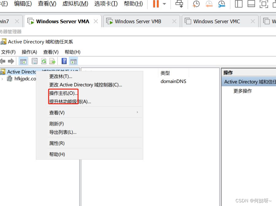
Task: Click the refresh icon in the MMC toolbar
Action: click(x=44, y=61)
